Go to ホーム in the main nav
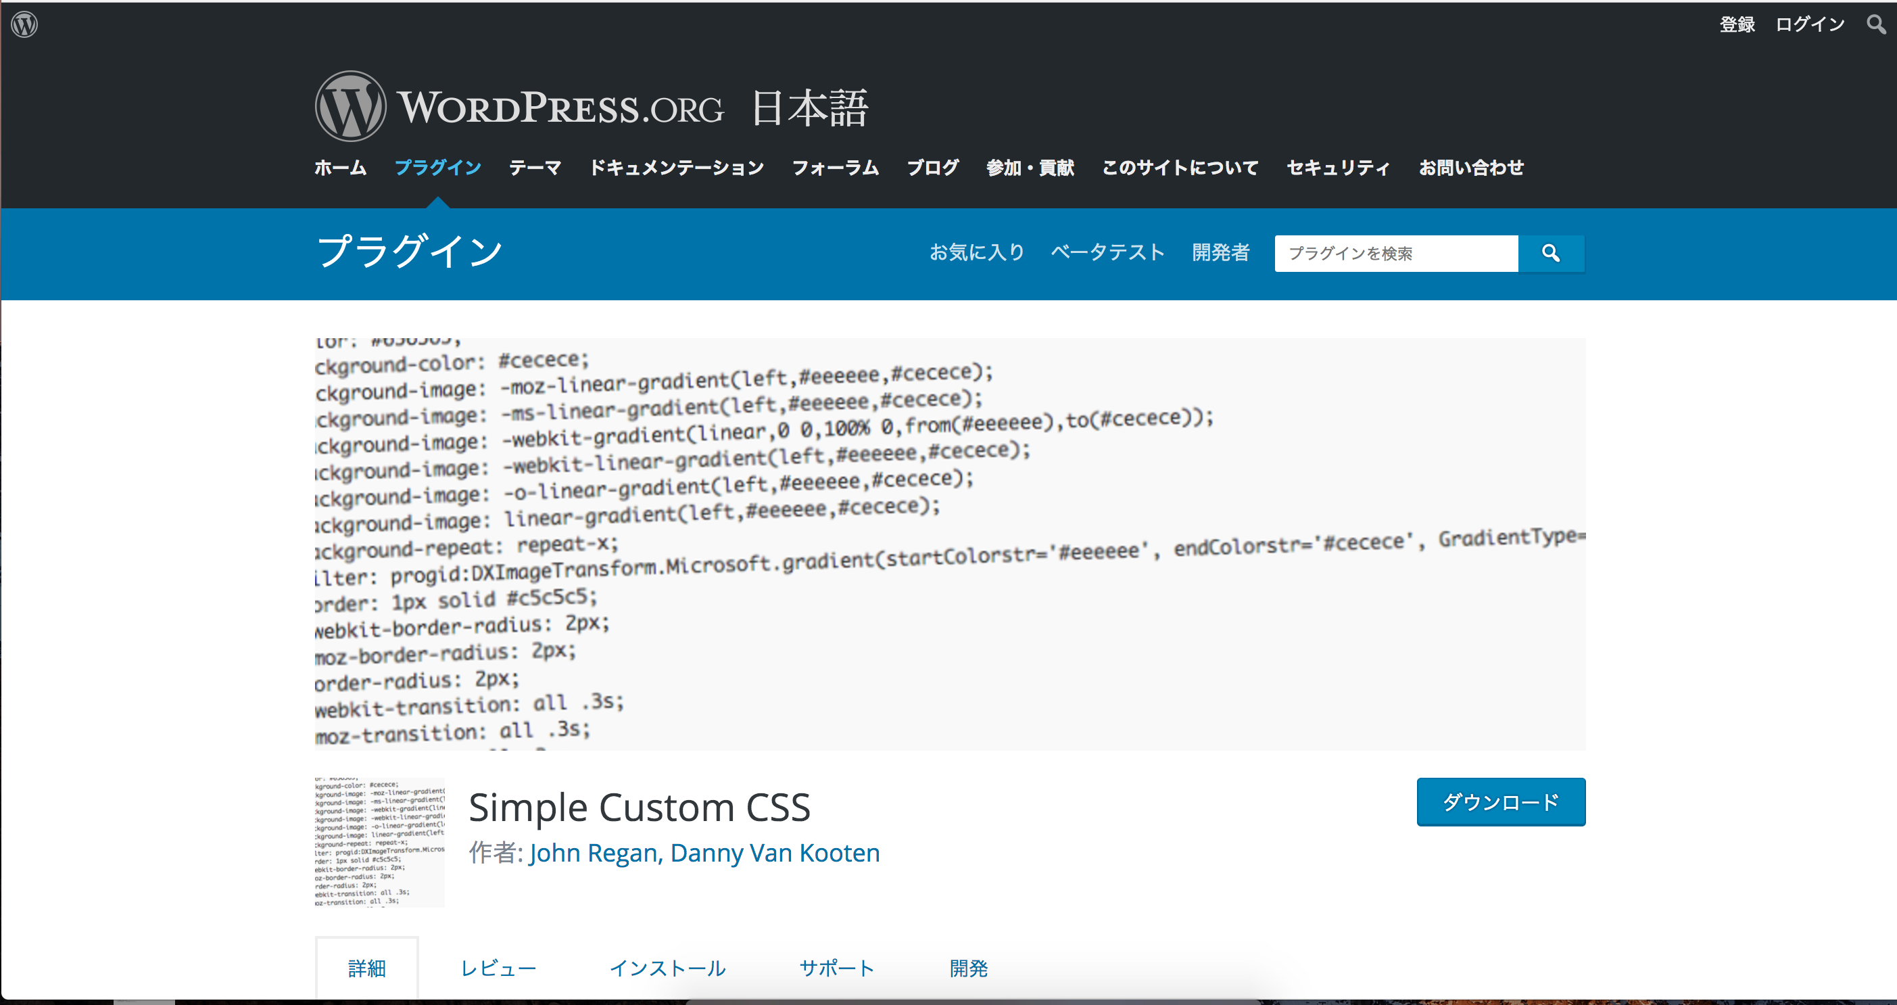Screen dimensions: 1897x1005 click(340, 168)
